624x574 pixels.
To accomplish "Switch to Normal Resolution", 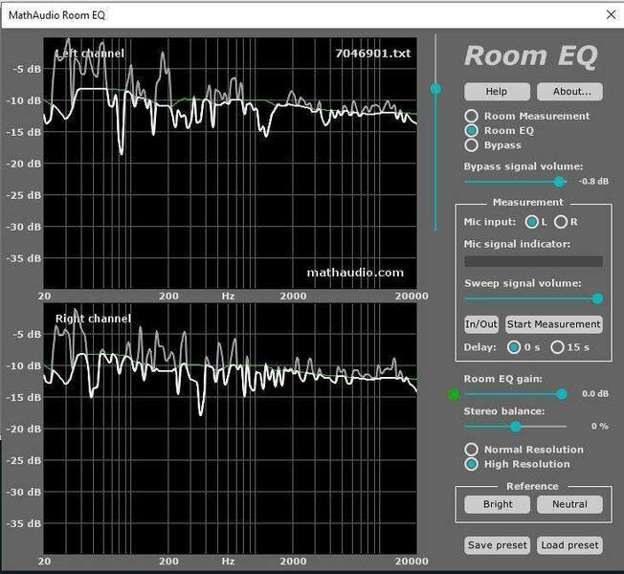I will [x=471, y=450].
